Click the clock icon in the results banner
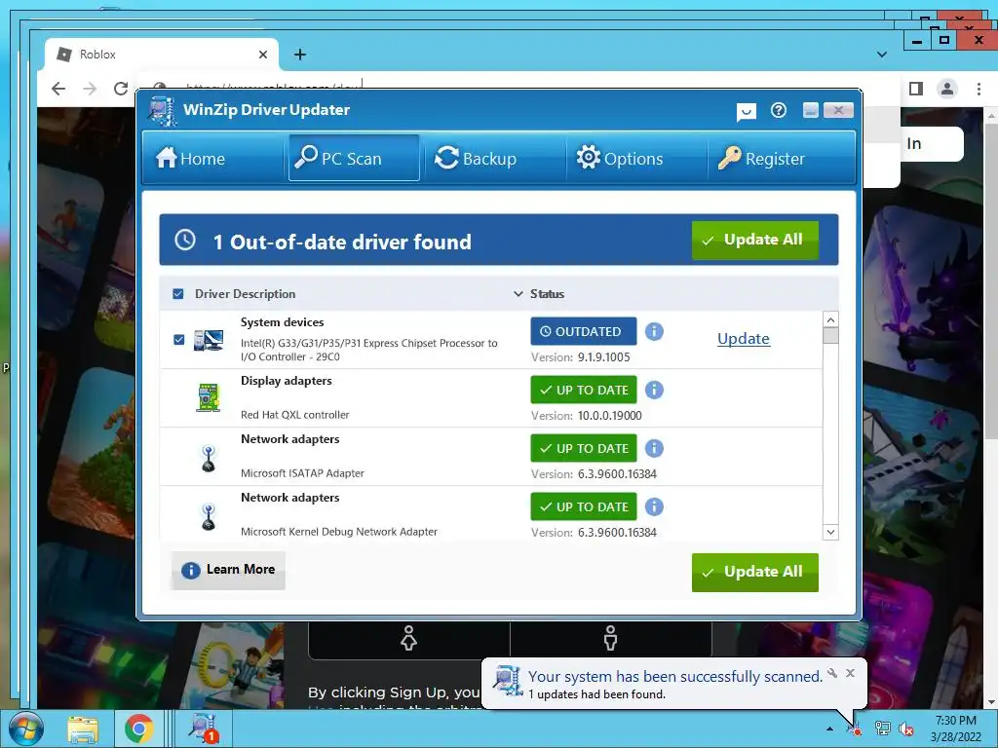The image size is (998, 748). pyautogui.click(x=185, y=240)
